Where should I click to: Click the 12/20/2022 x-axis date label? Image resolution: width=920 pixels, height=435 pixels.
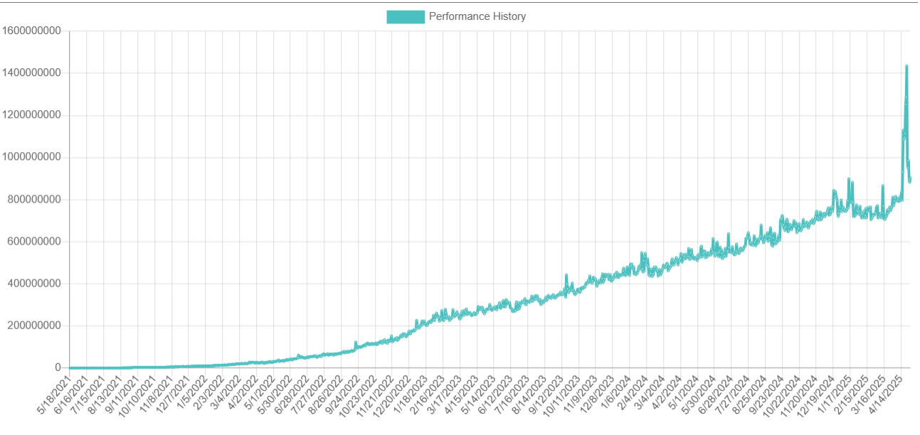tap(392, 393)
